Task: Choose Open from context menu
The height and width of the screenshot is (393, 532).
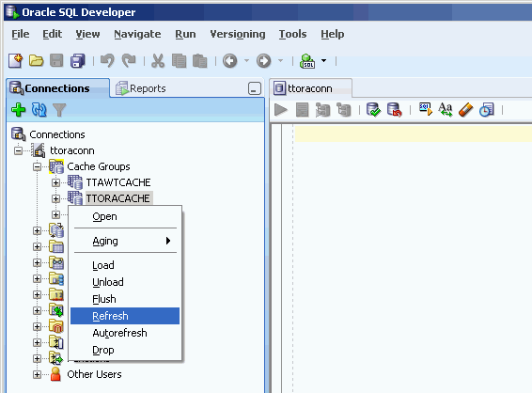Action: click(x=125, y=216)
